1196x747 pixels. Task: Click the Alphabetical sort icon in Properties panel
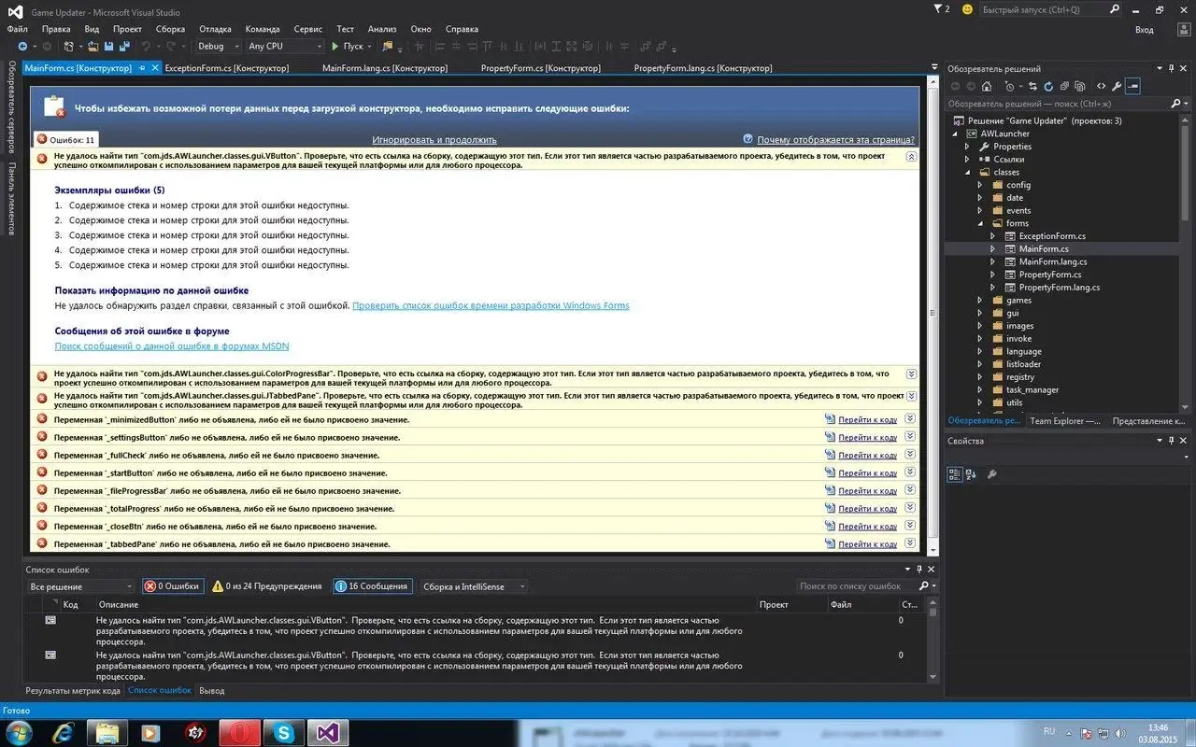[971, 474]
